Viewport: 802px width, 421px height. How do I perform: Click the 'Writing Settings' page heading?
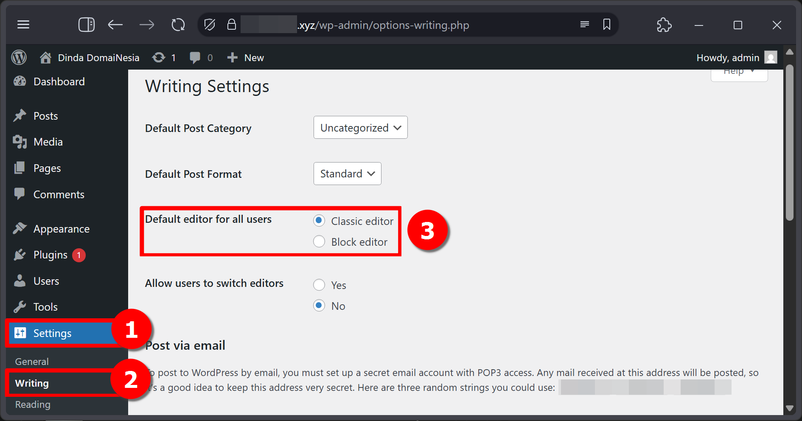coord(207,86)
